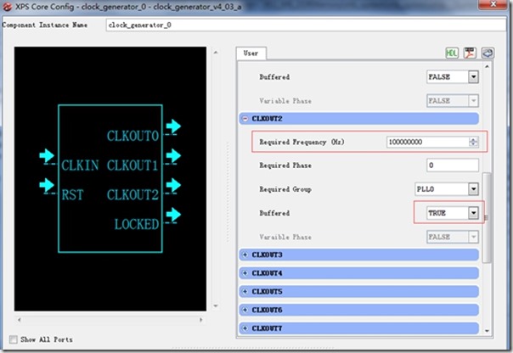513x353 pixels.
Task: Open the PDF datasheet icon
Action: [x=470, y=53]
